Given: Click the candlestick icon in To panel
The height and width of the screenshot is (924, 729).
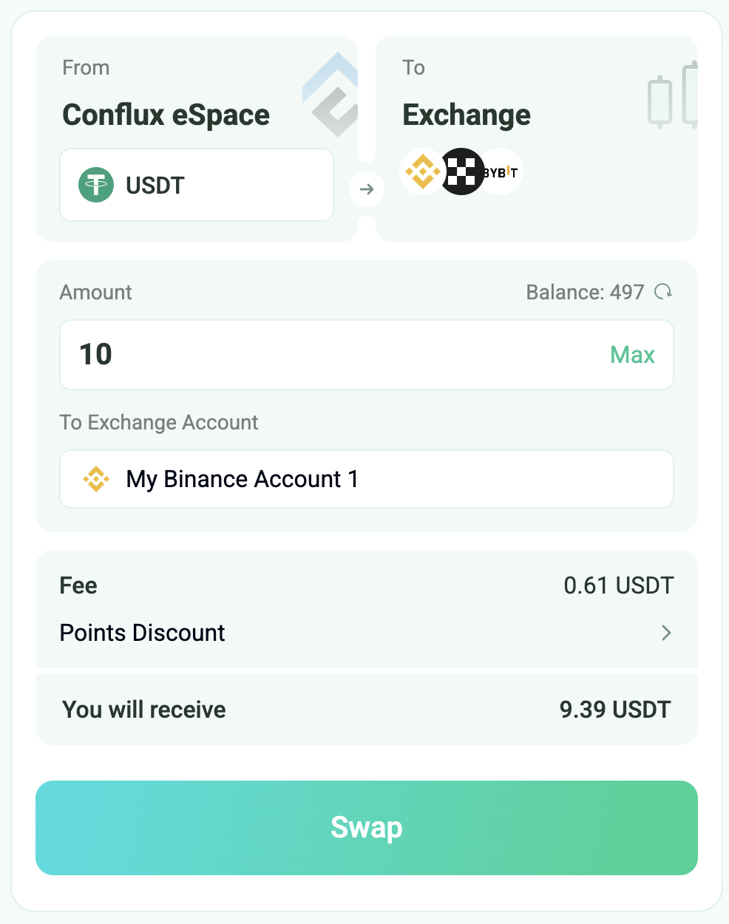Looking at the screenshot, I should [672, 96].
